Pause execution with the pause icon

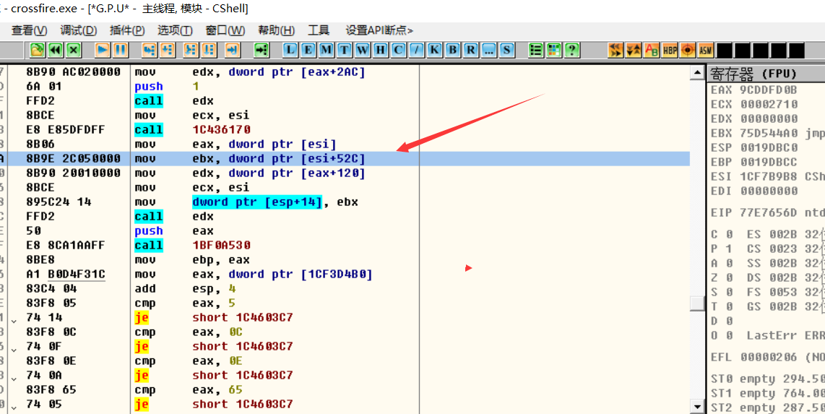pos(121,50)
